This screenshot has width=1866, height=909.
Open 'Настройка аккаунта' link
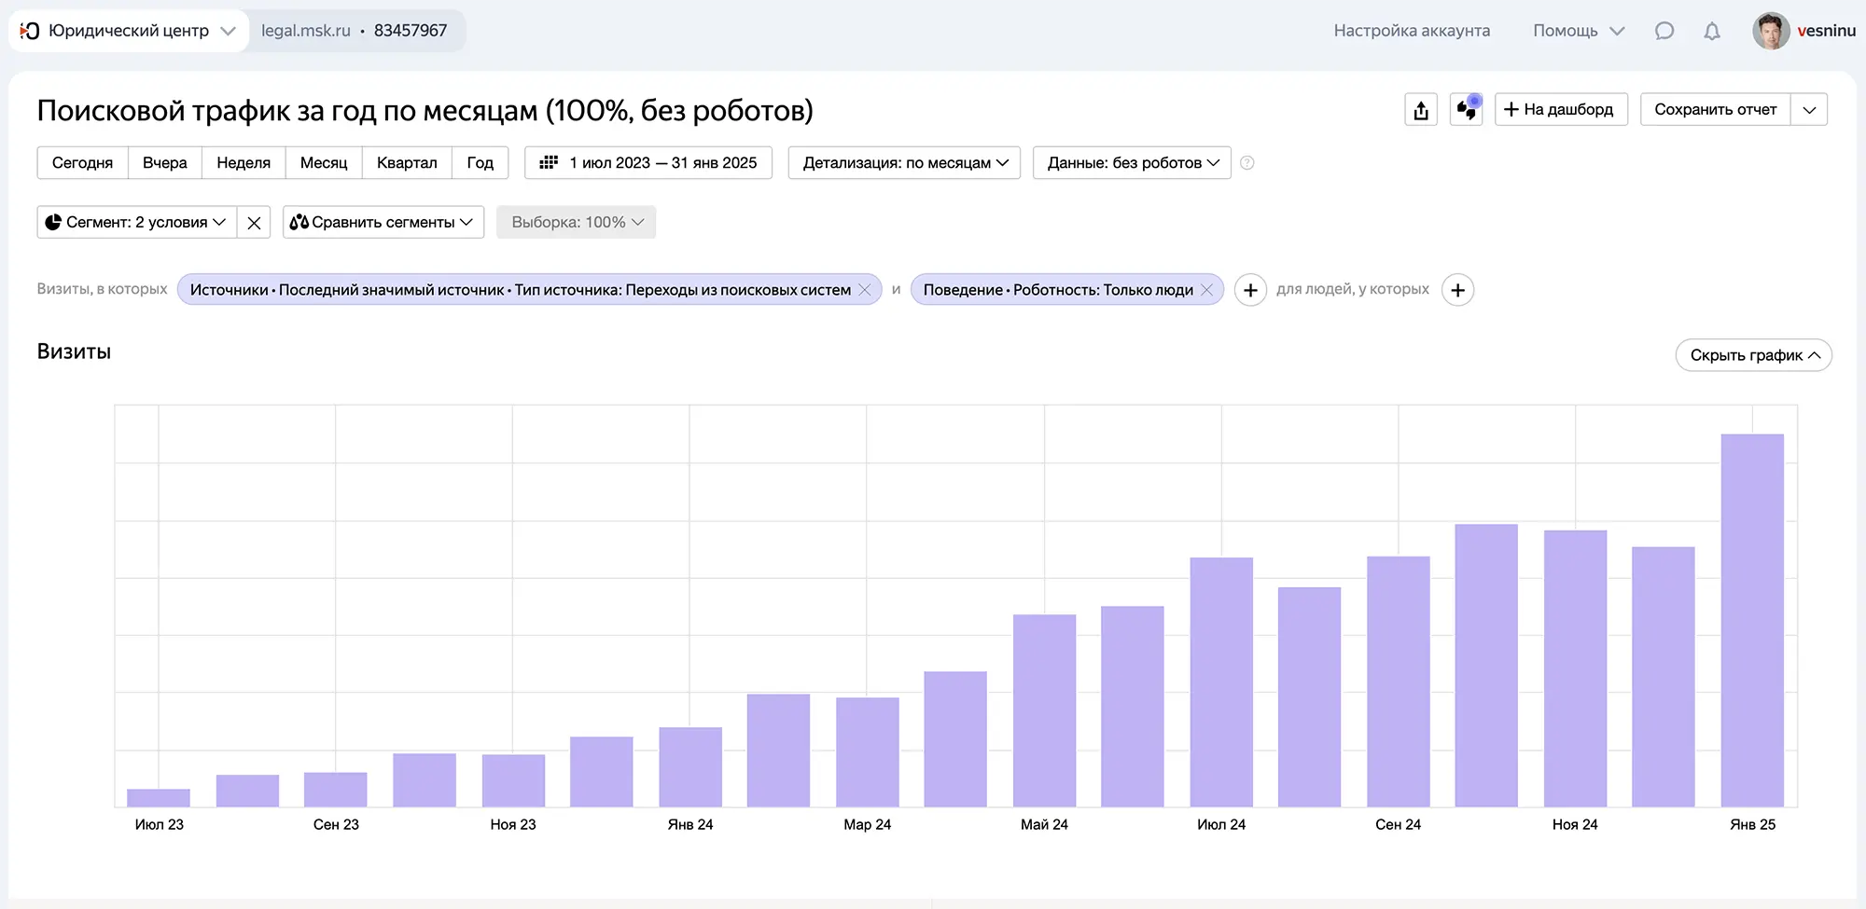pyautogui.click(x=1411, y=31)
